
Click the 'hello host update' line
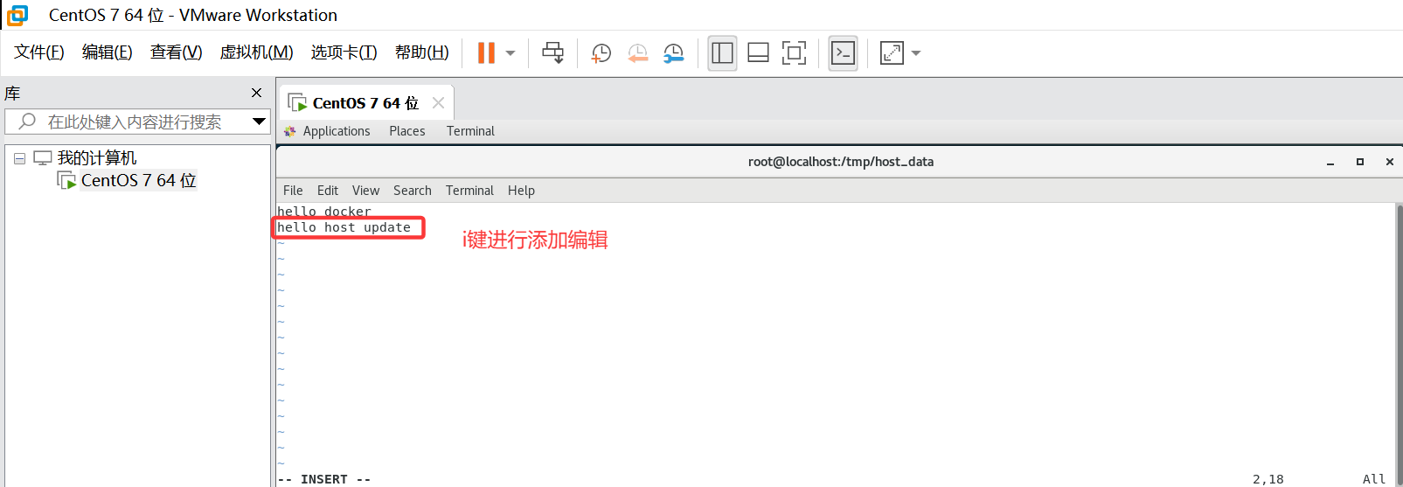[344, 227]
